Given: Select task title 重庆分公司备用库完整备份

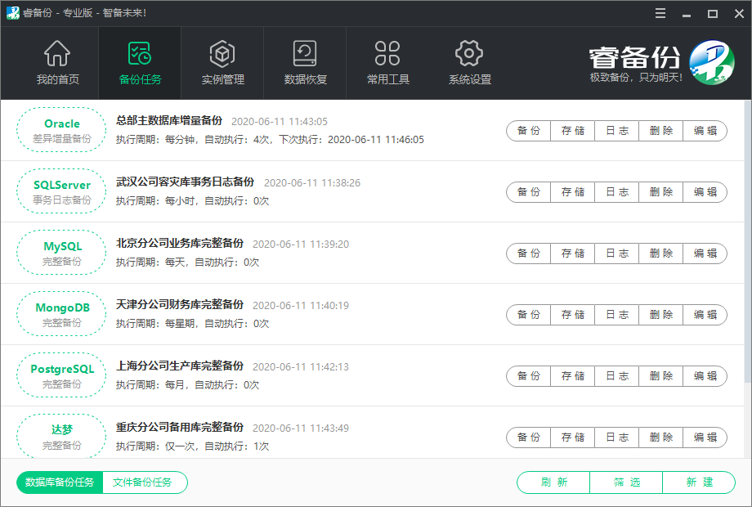Looking at the screenshot, I should tap(180, 428).
